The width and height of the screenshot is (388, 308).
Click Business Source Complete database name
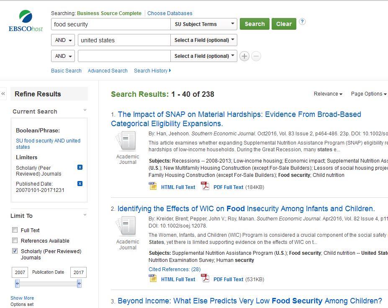pyautogui.click(x=109, y=13)
